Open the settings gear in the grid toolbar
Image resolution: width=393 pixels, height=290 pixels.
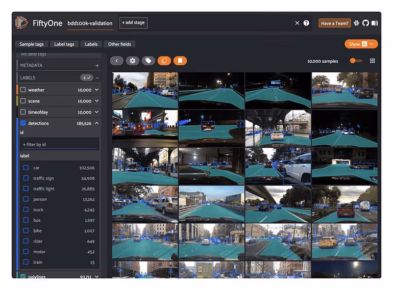point(133,61)
